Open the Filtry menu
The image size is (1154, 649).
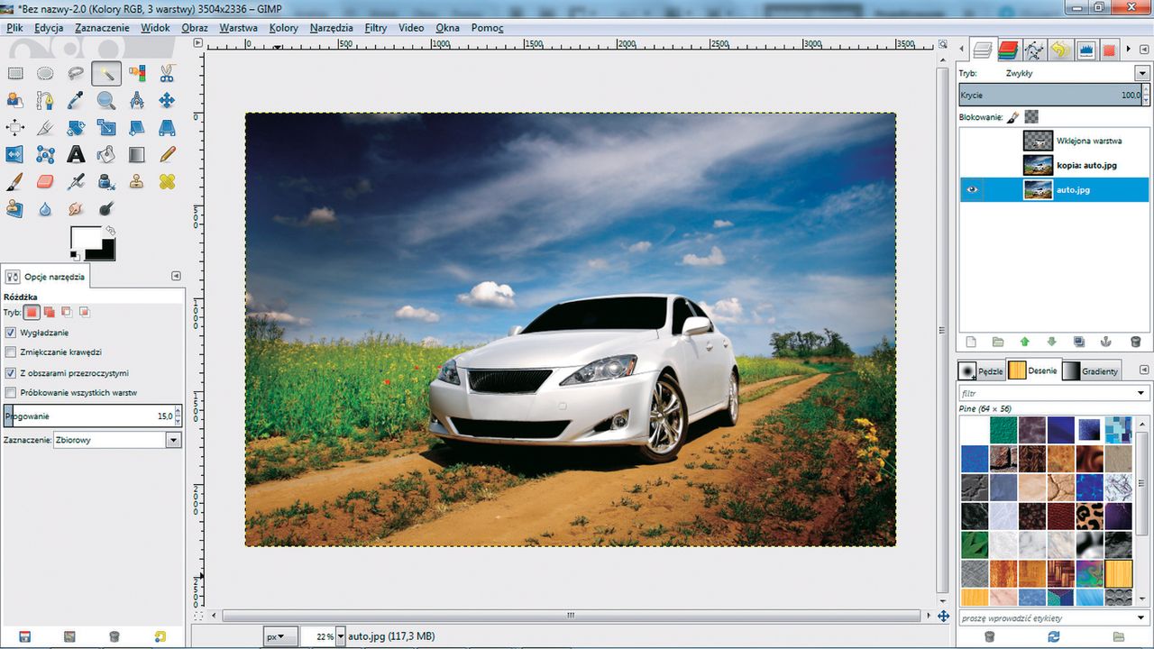pos(376,28)
